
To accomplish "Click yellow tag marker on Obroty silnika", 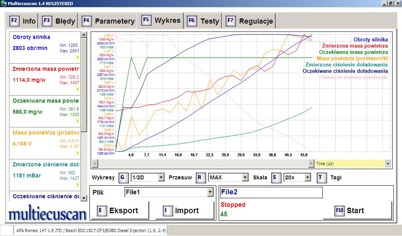I will pos(78,57).
